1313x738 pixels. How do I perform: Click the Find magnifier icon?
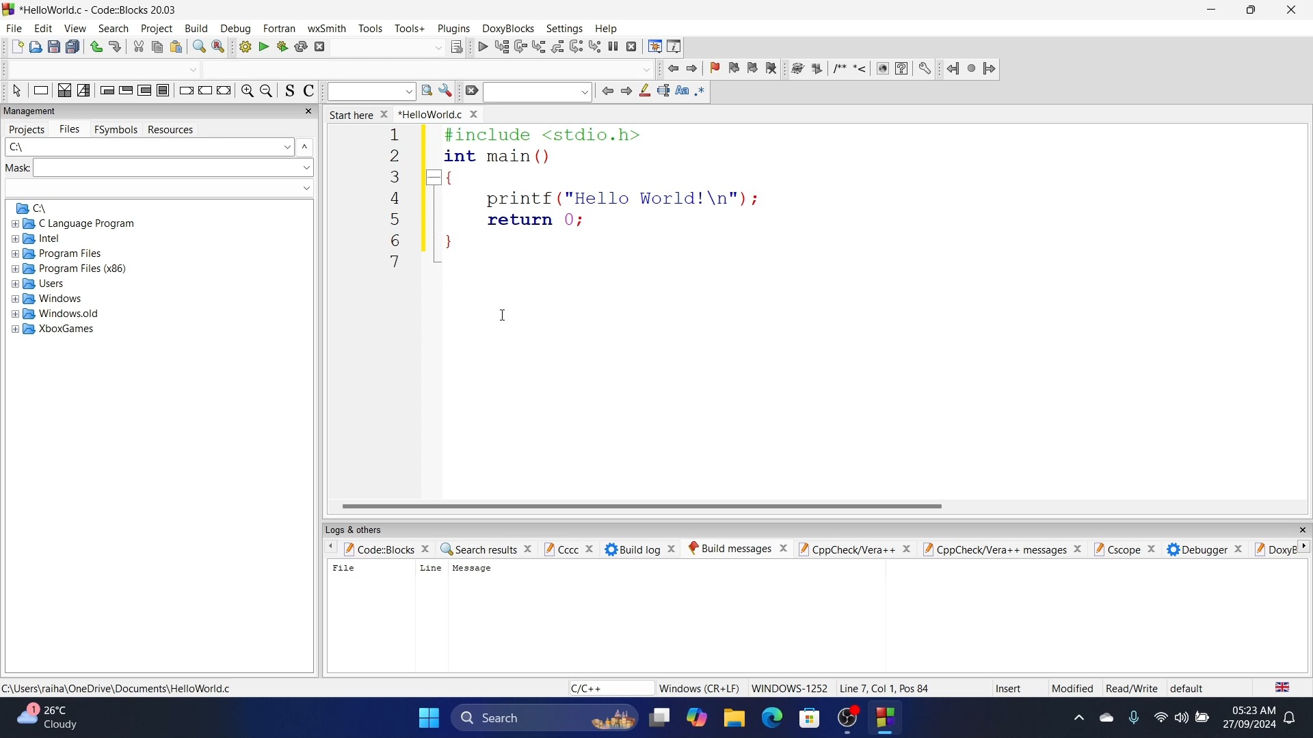[x=199, y=48]
